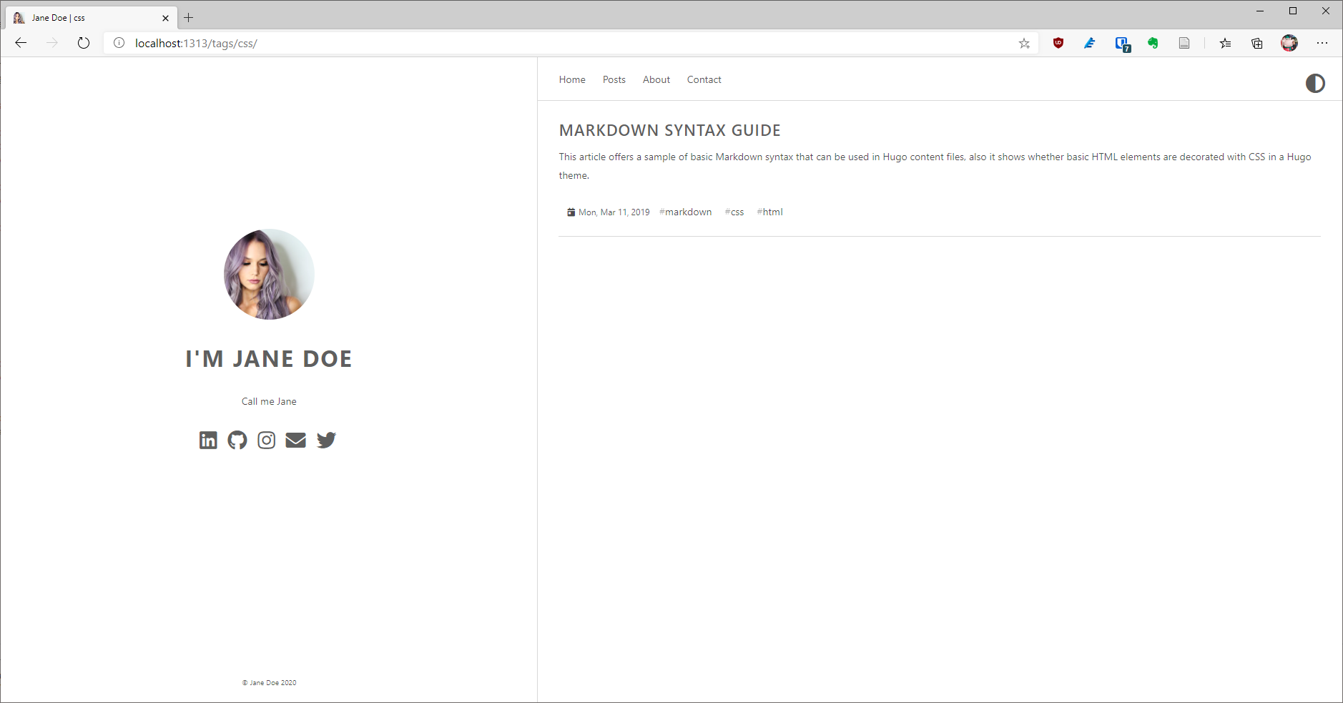
Task: Open a new browser tab
Action: pos(189,18)
